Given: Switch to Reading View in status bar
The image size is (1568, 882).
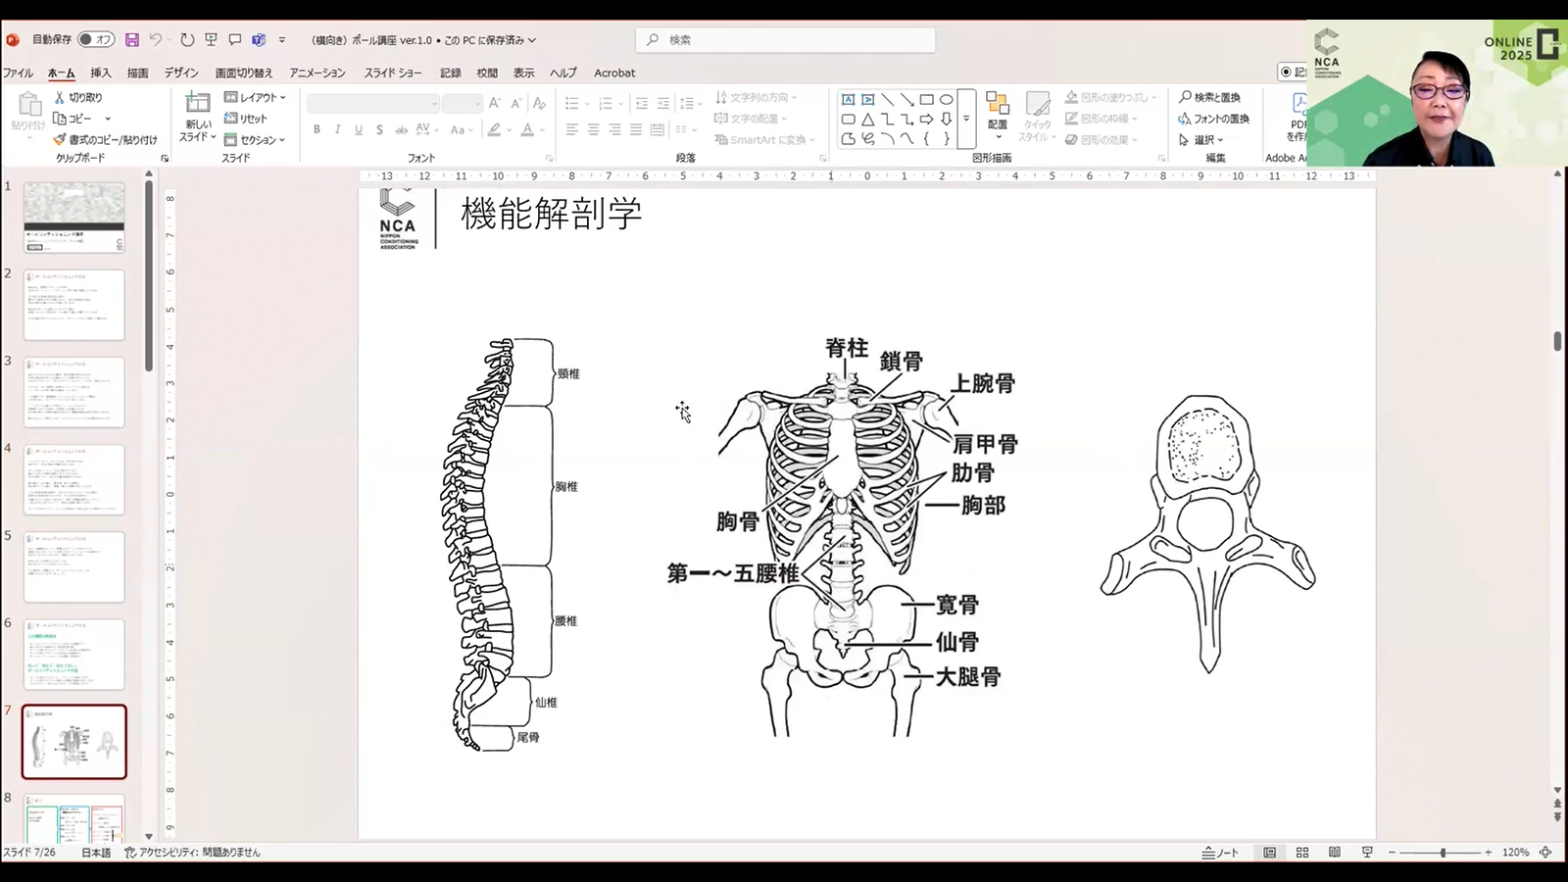Looking at the screenshot, I should point(1335,853).
